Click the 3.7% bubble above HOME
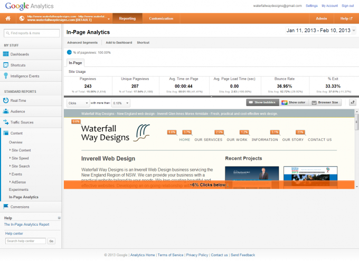Viewport: 359px width, 261px height. pos(187,132)
